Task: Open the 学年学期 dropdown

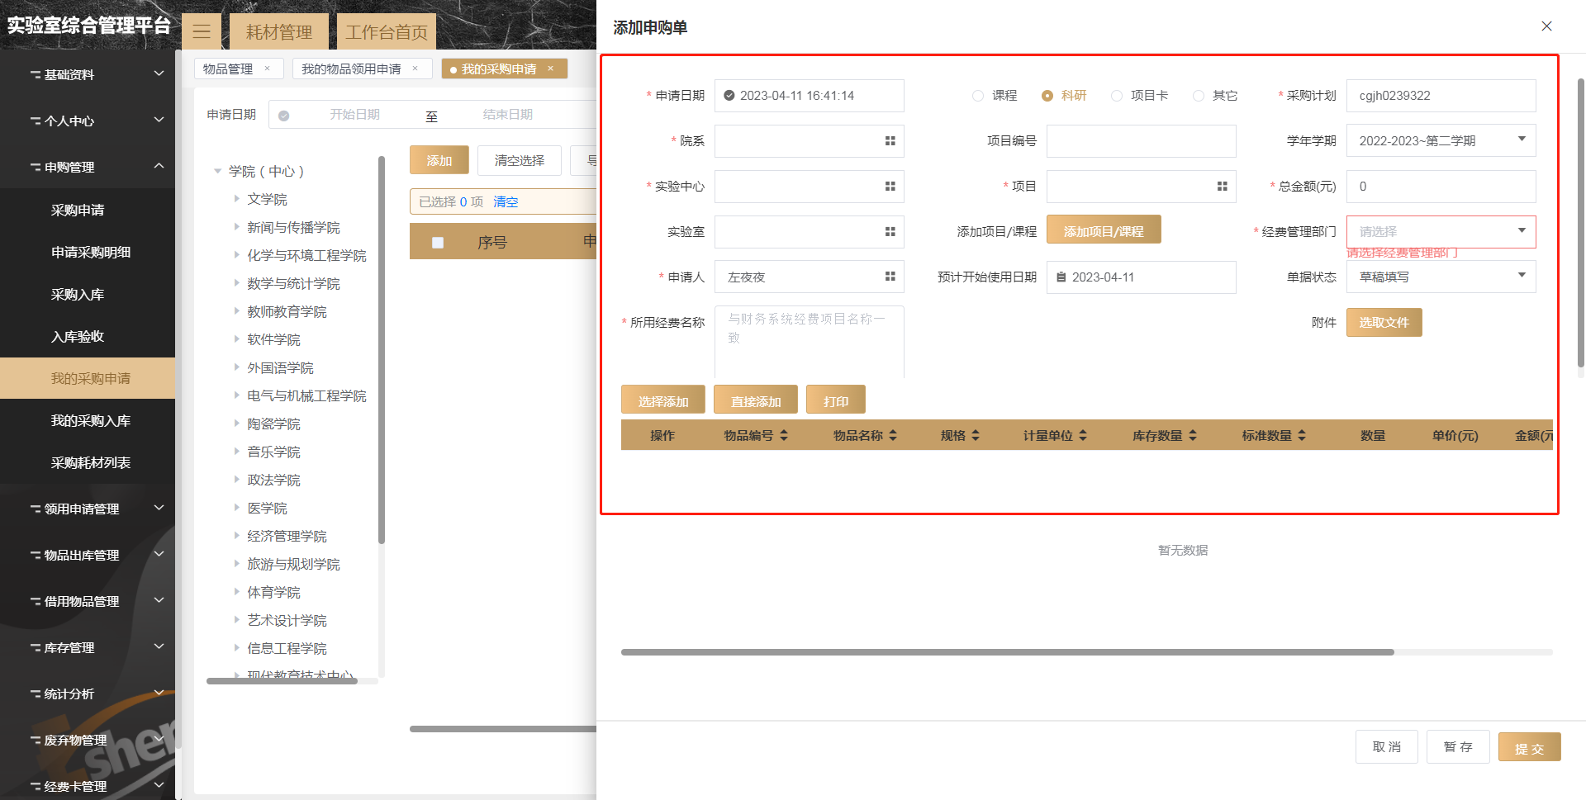Action: pyautogui.click(x=1441, y=141)
